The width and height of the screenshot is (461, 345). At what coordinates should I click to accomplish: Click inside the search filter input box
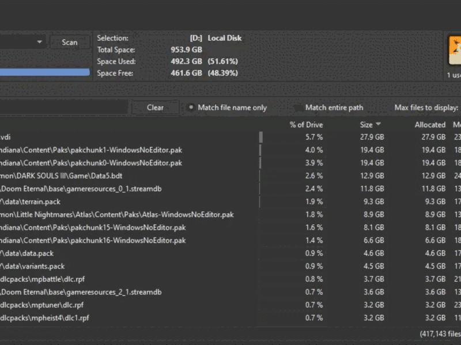point(63,108)
